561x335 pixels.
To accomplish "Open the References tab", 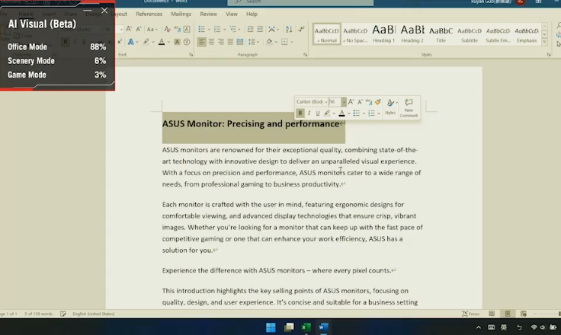I will [149, 14].
